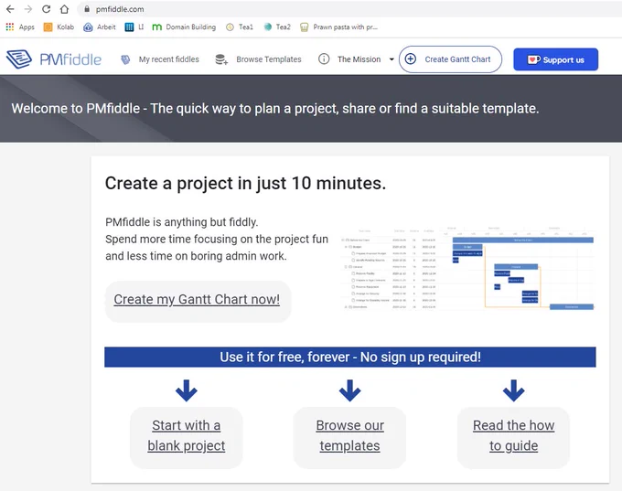
Task: Open the Apps grid bookmark
Action: [20, 27]
